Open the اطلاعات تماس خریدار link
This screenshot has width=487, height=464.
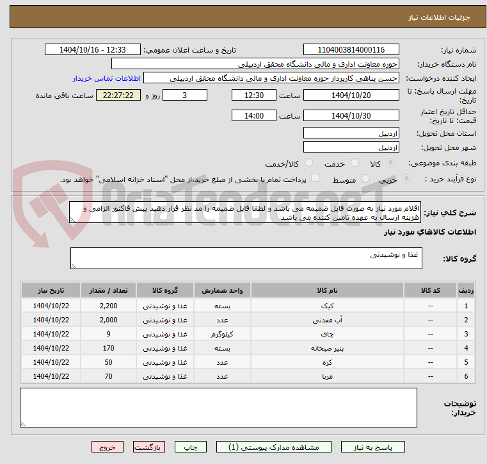tap(107, 78)
